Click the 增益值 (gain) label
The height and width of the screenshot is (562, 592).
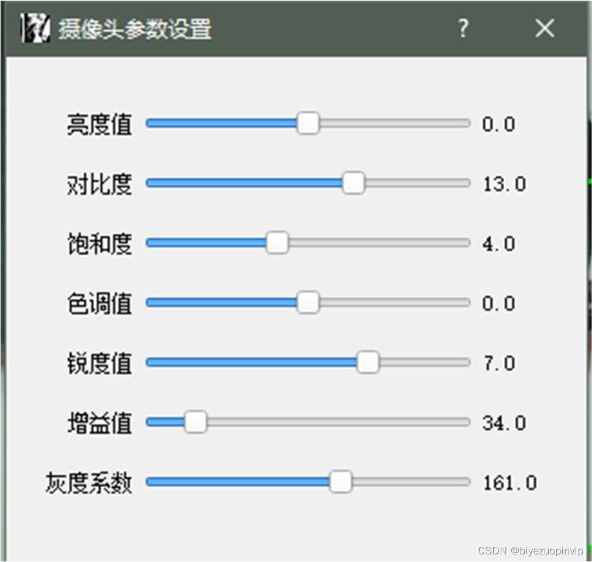click(x=98, y=422)
